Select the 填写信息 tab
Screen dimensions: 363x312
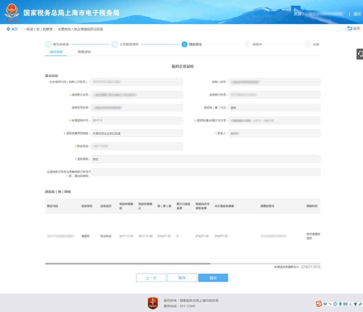56,52
